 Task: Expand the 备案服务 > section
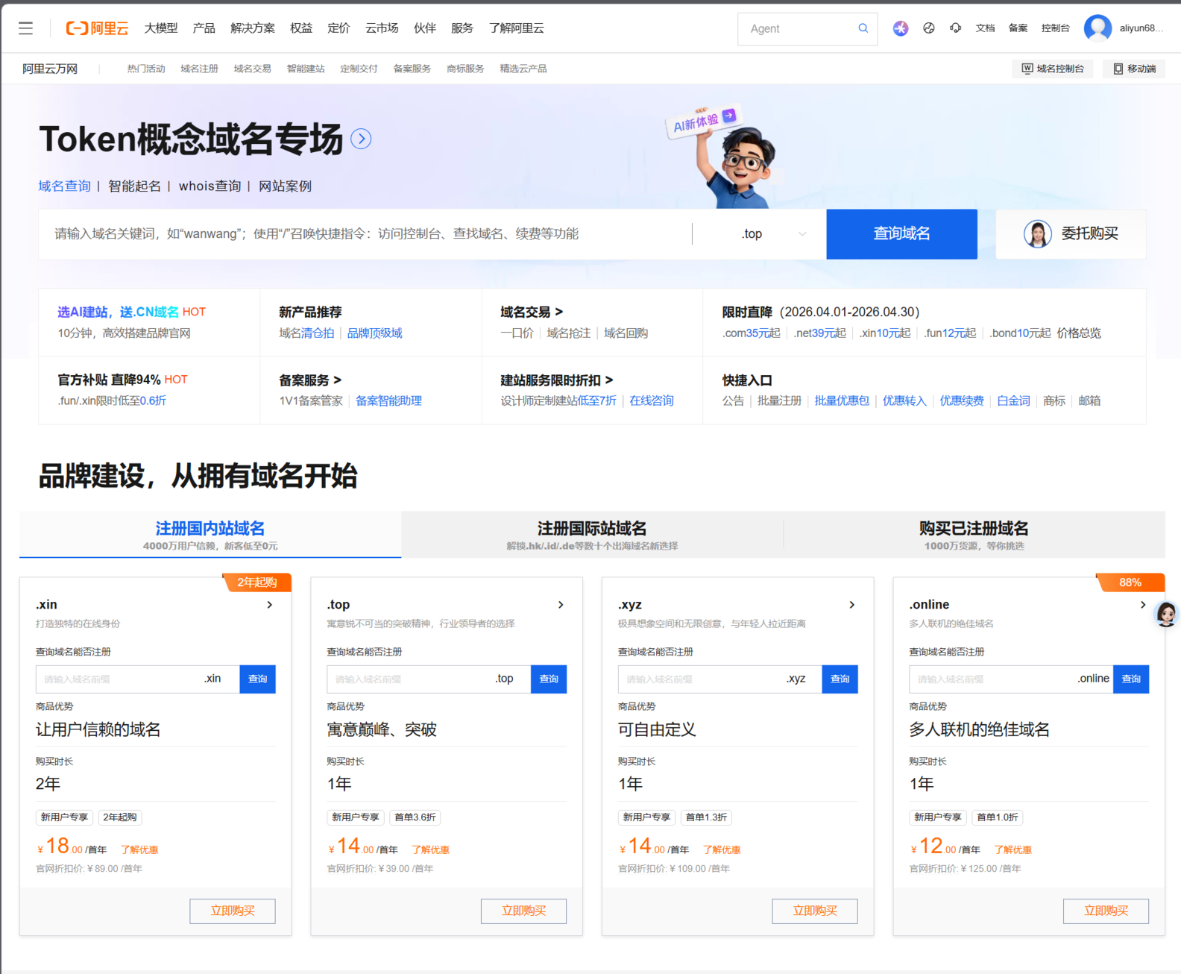[310, 380]
